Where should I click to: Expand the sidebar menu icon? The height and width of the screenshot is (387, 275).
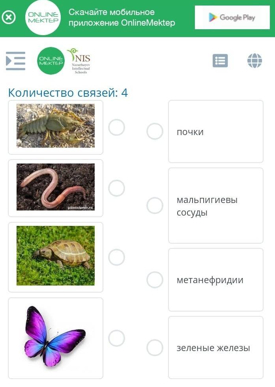tap(15, 61)
